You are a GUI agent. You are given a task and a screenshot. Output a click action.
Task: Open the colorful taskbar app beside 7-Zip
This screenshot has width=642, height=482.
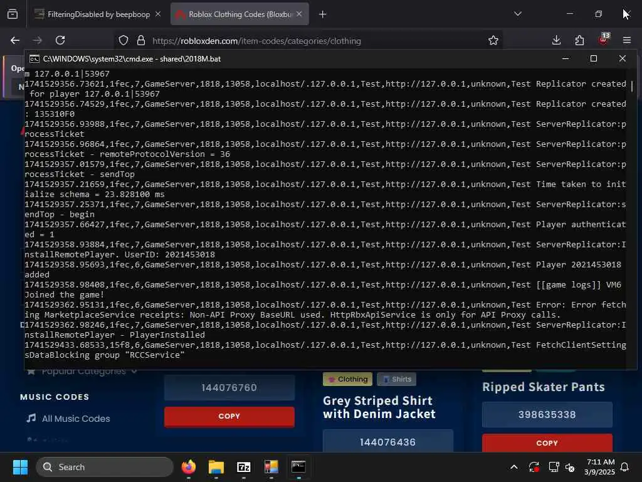tap(271, 467)
